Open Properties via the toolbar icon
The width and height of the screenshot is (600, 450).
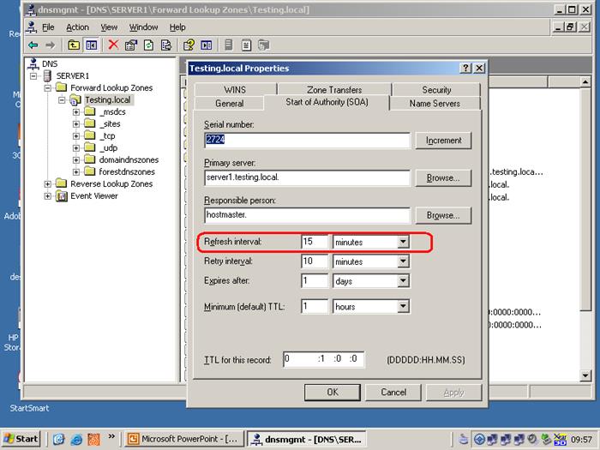(131, 45)
